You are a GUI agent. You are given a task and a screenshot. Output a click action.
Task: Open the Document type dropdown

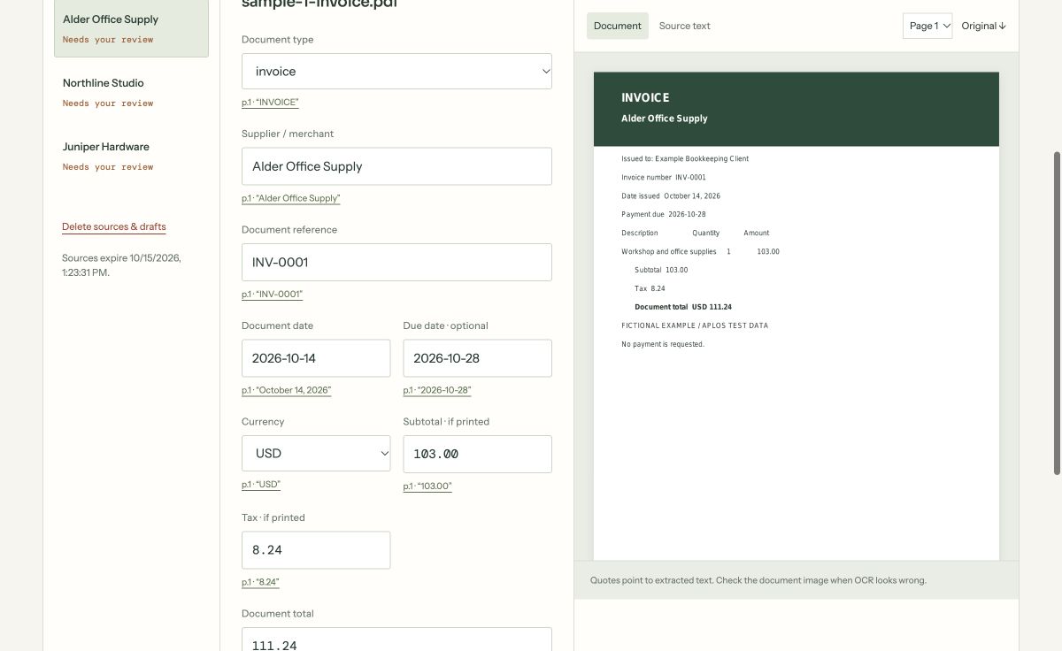tap(396, 71)
